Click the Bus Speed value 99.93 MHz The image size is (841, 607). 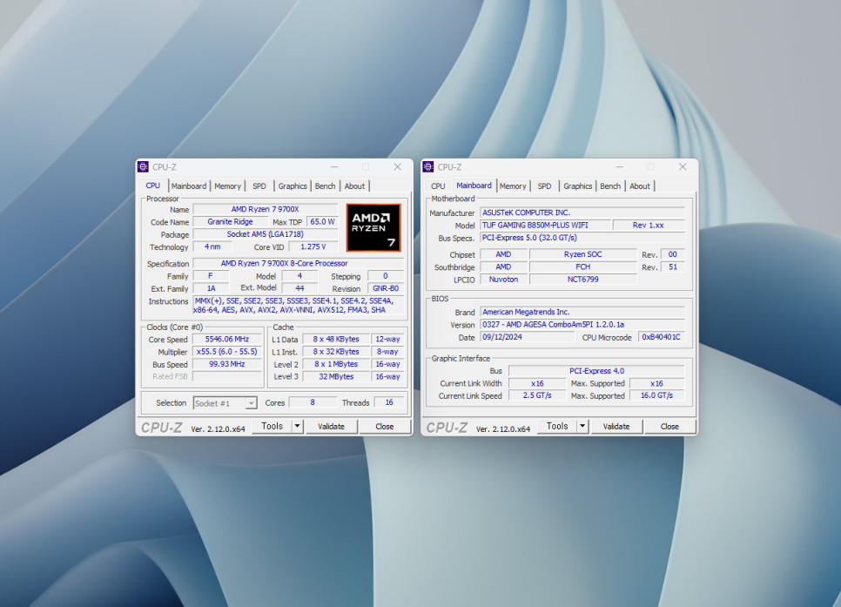click(227, 364)
